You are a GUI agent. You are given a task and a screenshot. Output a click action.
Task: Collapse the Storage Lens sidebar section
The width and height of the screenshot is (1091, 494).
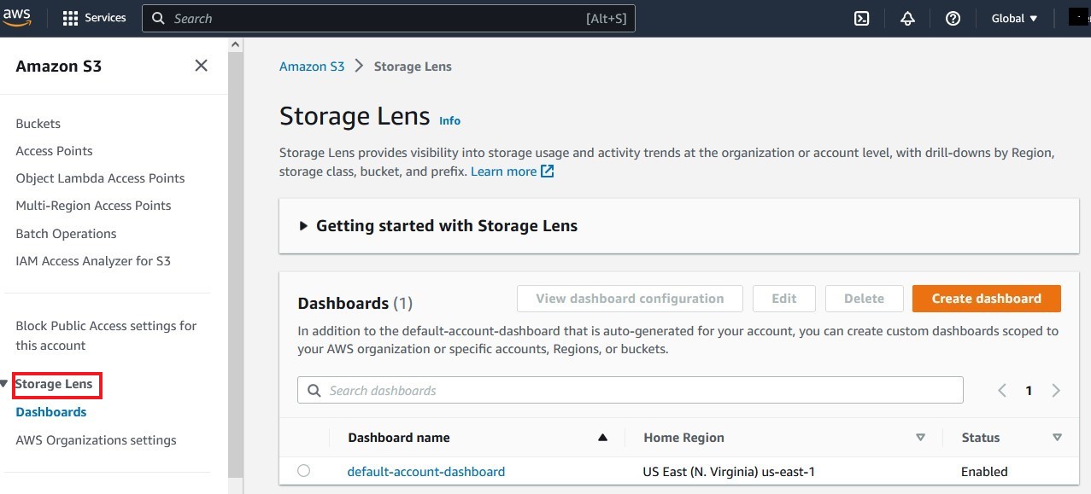(x=4, y=384)
